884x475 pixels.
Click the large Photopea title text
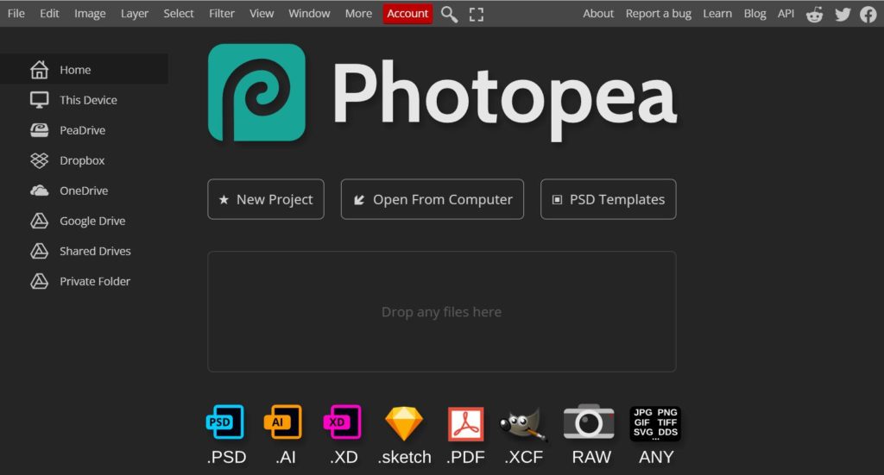504,100
